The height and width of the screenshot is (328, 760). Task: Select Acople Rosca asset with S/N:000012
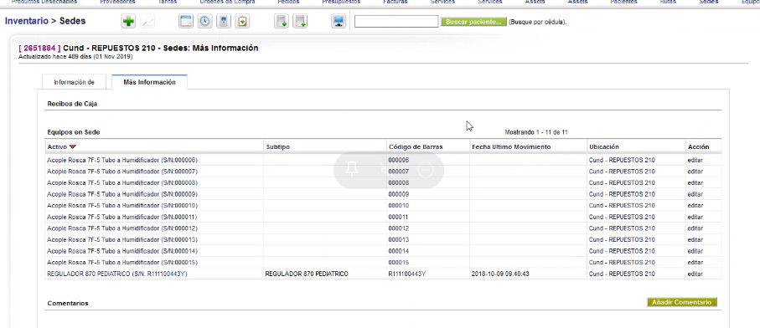122,228
